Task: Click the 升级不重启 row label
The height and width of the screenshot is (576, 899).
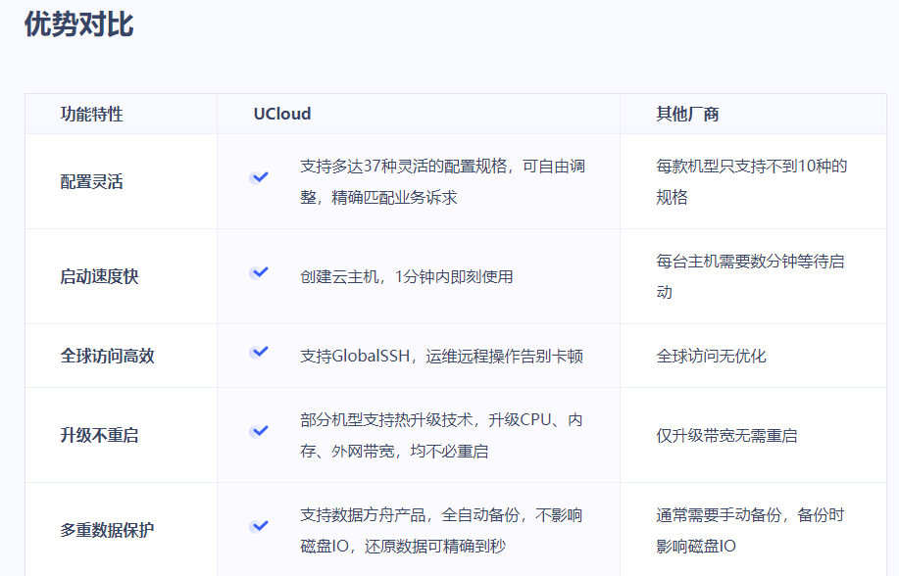Action: pyautogui.click(x=99, y=436)
